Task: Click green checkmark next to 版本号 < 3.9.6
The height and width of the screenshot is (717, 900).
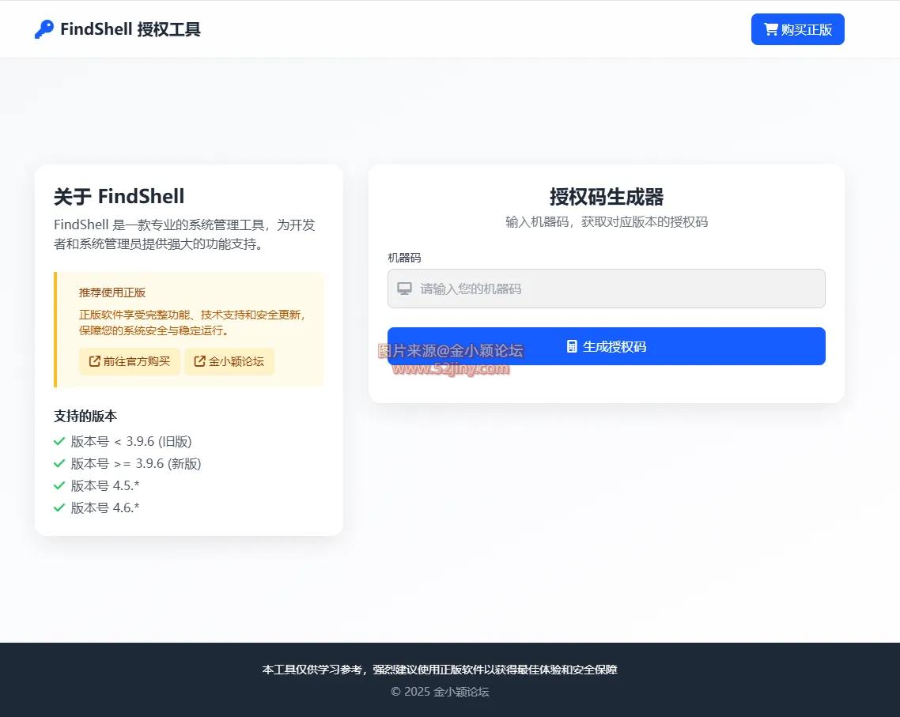Action: coord(59,441)
